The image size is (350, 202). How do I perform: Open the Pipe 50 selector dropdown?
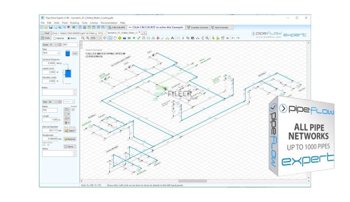point(49,102)
